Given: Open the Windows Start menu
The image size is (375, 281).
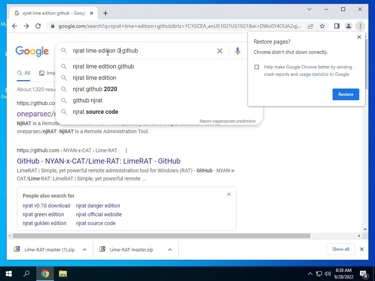Looking at the screenshot, I should click(9, 274).
